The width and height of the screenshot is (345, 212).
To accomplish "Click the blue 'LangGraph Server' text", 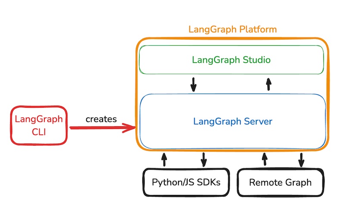I will tap(232, 122).
